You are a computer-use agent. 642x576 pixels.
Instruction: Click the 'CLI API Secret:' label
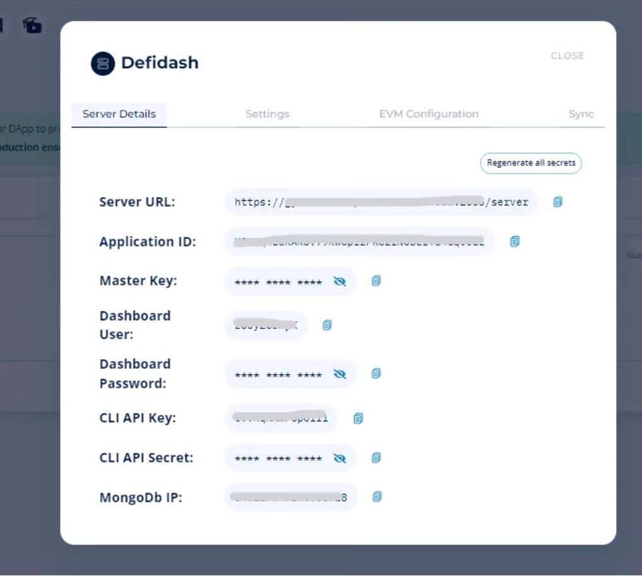point(146,458)
